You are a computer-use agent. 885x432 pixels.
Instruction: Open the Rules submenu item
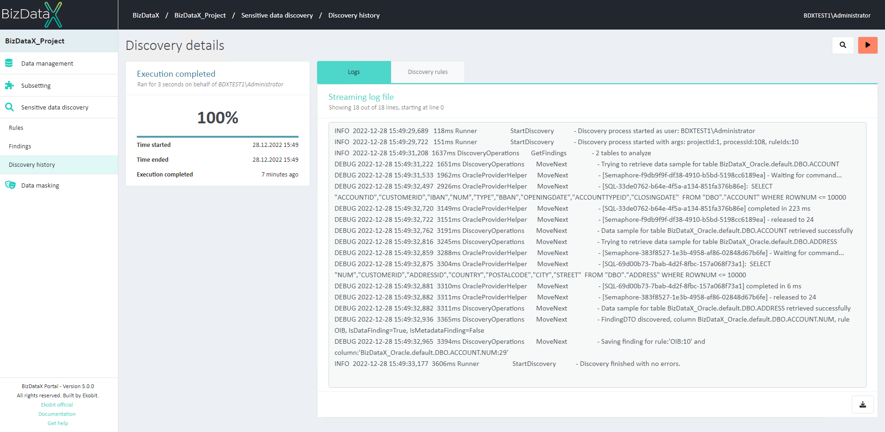(x=59, y=128)
